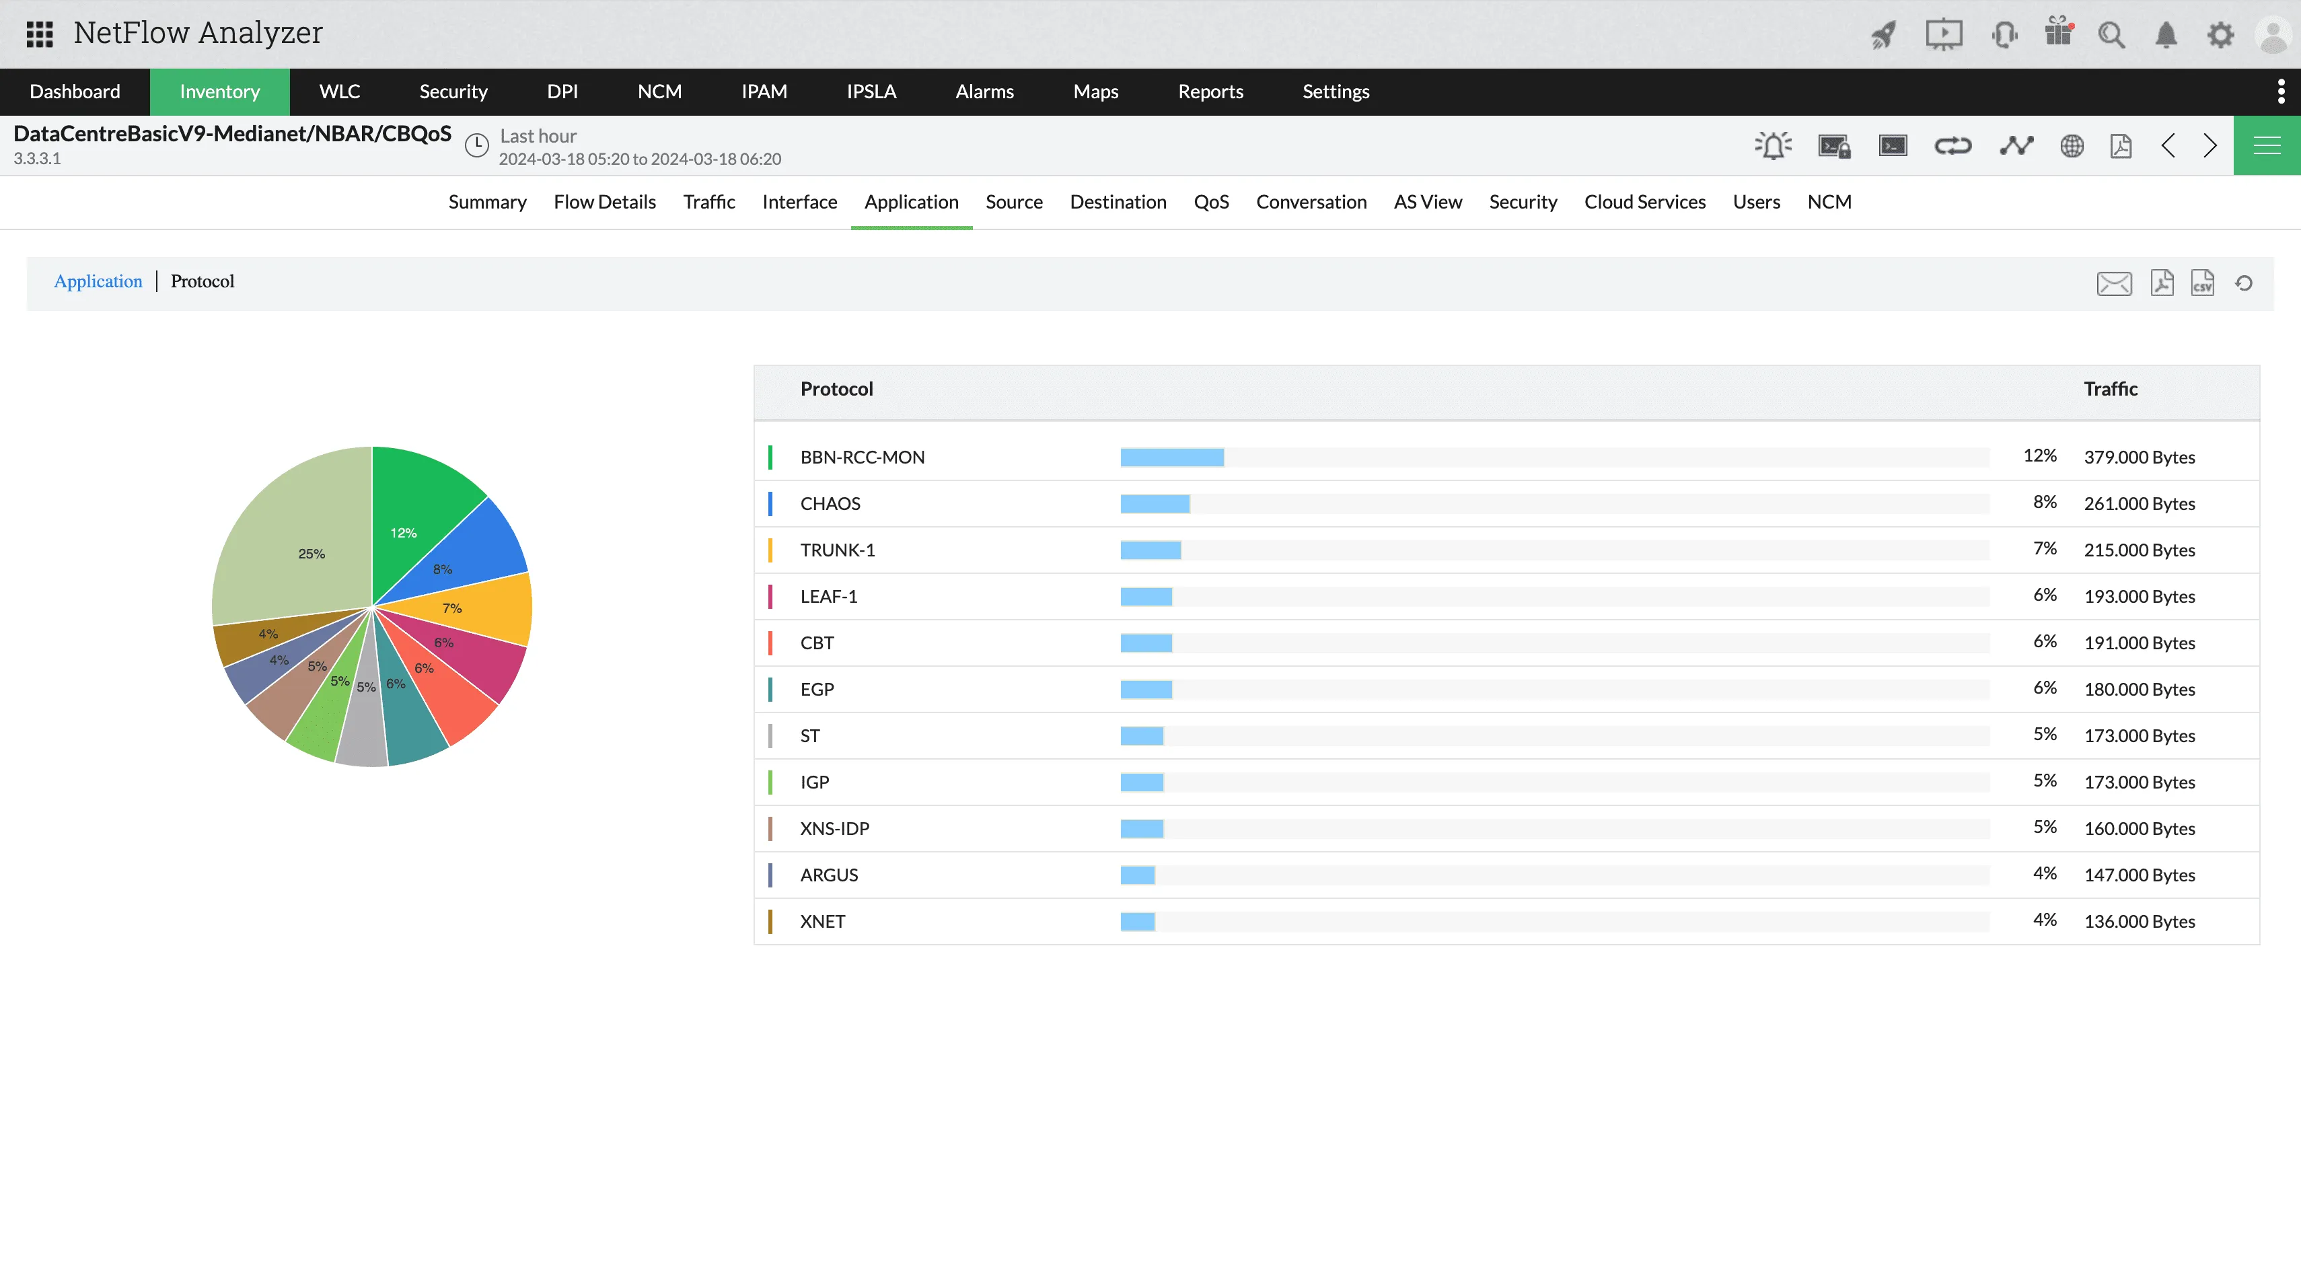
Task: Open the globe geo-map icon
Action: (x=2073, y=145)
